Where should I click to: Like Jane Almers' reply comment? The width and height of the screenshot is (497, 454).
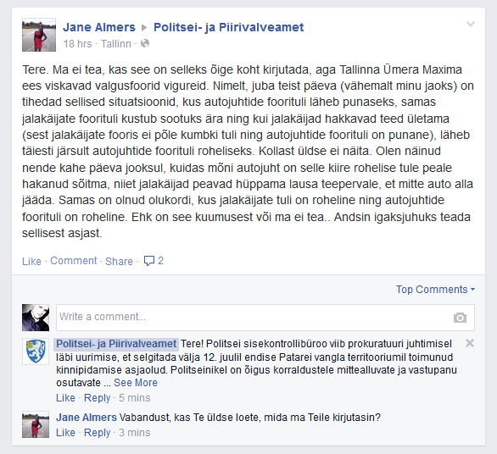click(65, 433)
